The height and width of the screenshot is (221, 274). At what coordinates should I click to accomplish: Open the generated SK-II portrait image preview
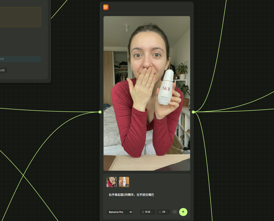(147, 93)
